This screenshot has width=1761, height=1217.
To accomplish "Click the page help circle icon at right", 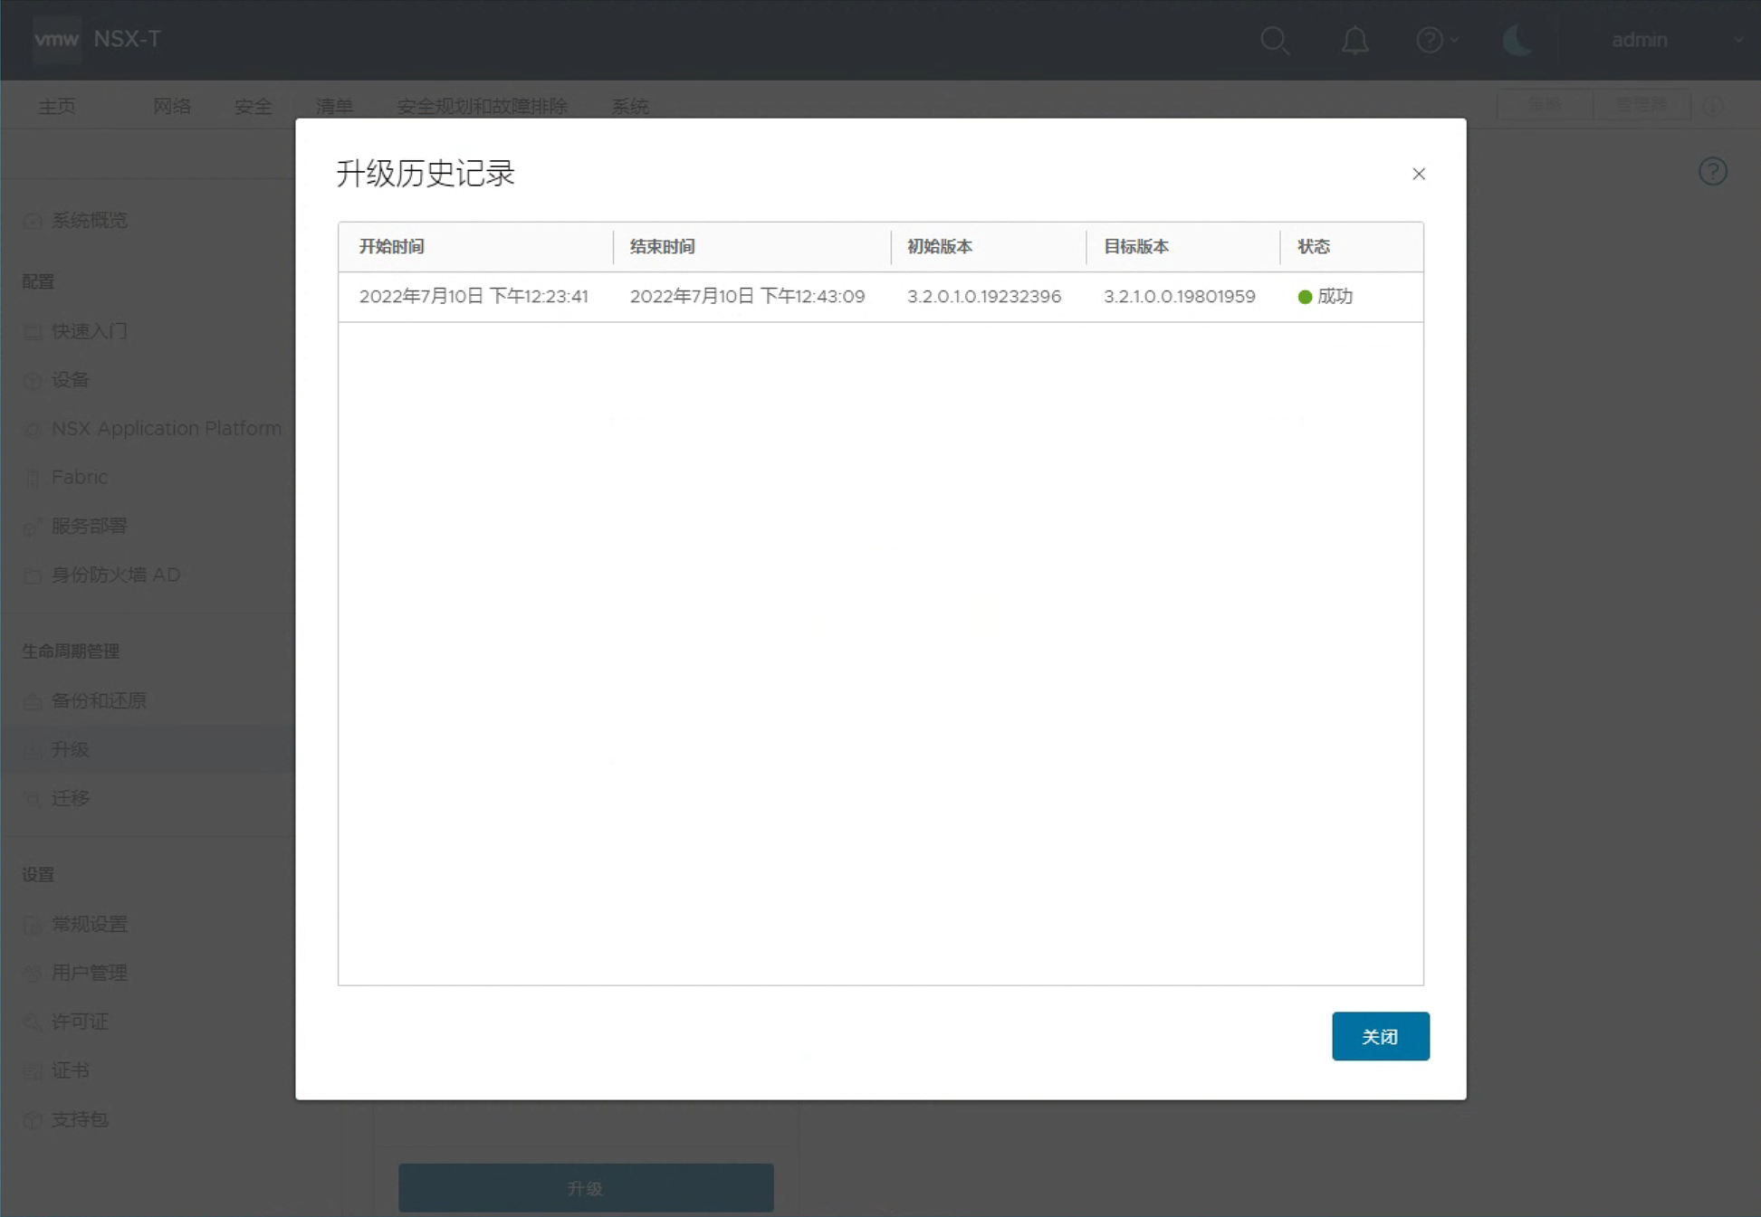I will point(1712,171).
